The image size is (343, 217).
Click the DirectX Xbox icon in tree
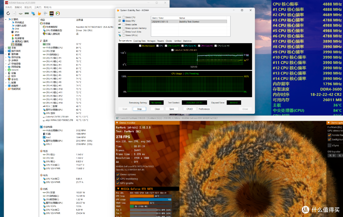(9, 70)
